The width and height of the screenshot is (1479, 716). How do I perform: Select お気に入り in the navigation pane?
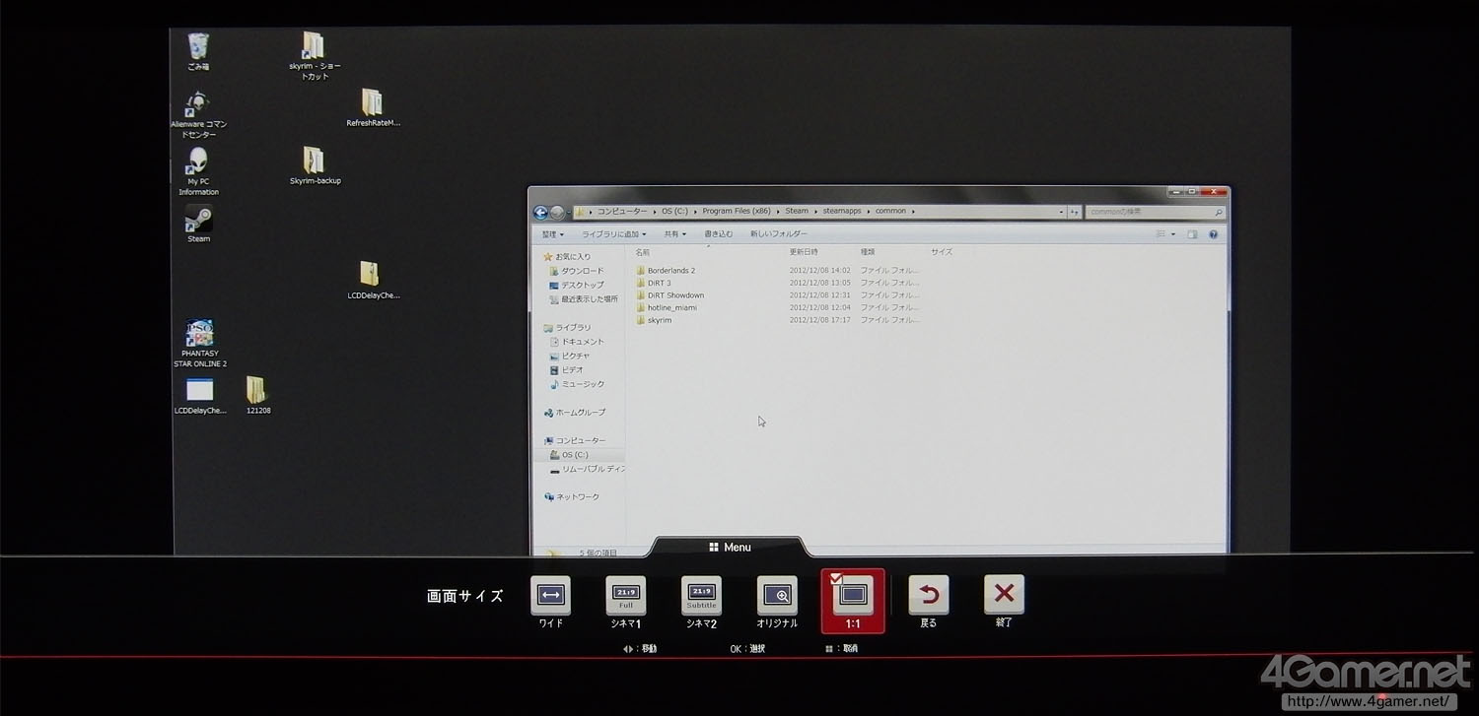coord(567,257)
